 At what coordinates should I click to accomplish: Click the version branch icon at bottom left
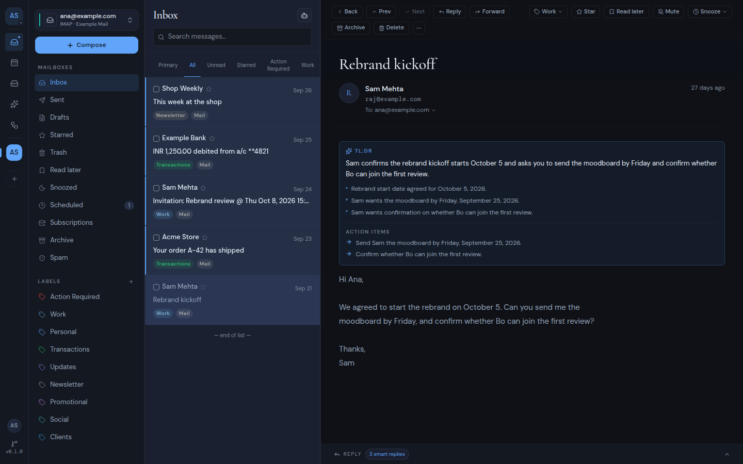click(x=14, y=443)
